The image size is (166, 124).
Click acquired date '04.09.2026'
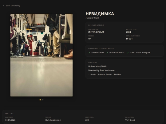click(10, 120)
